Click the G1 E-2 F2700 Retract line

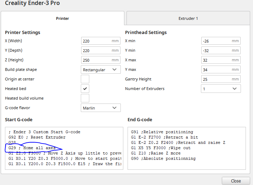164,137
